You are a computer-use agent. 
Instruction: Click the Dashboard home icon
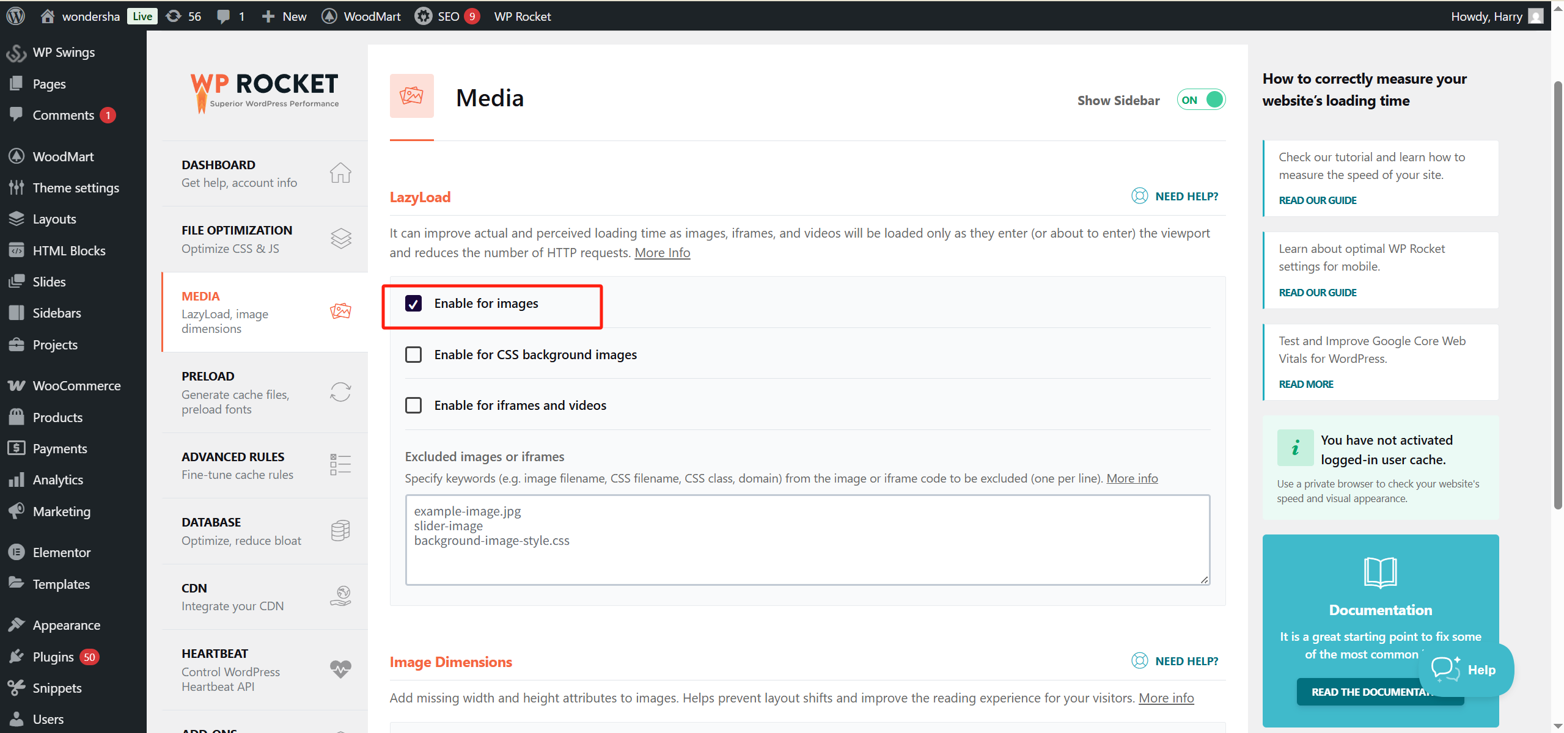pyautogui.click(x=340, y=173)
